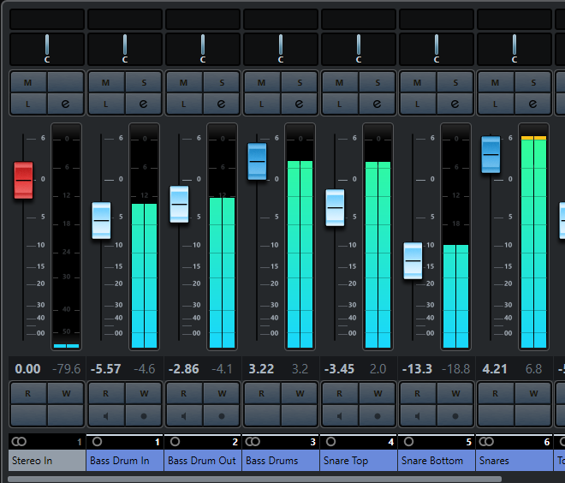Enable monitor speaker icon on Bass Drum Out

[x=184, y=415]
